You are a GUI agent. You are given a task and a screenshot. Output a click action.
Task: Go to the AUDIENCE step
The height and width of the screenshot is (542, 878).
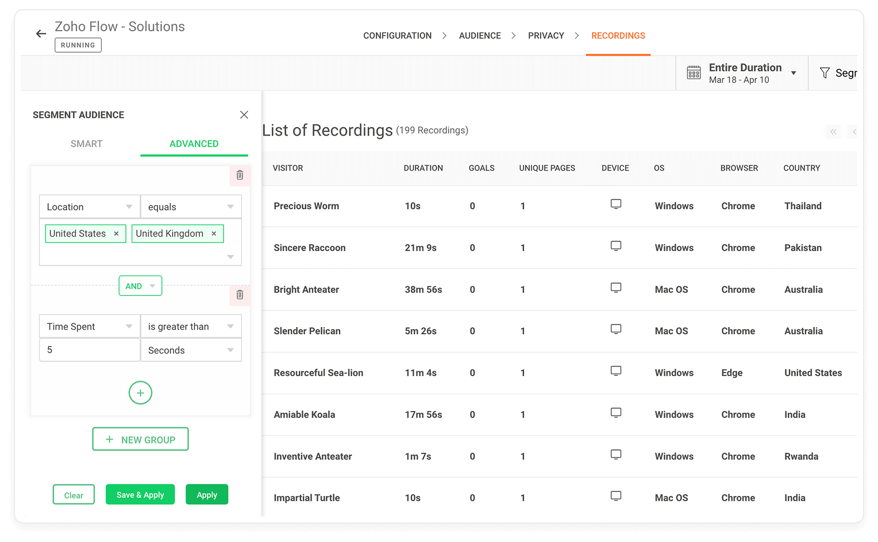click(x=480, y=36)
